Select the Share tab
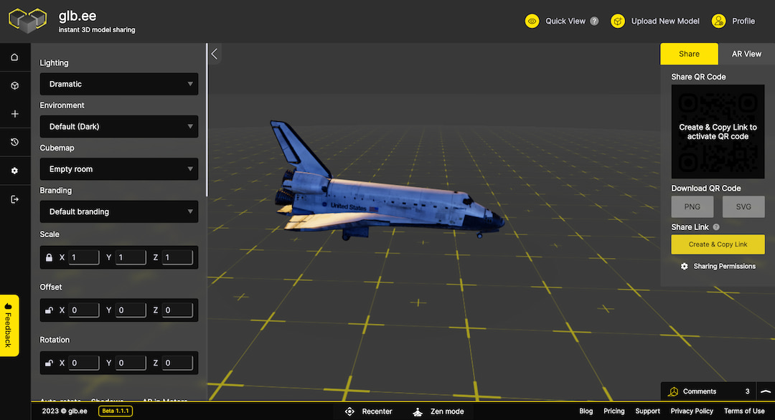Image resolution: width=775 pixels, height=420 pixels. [689, 54]
